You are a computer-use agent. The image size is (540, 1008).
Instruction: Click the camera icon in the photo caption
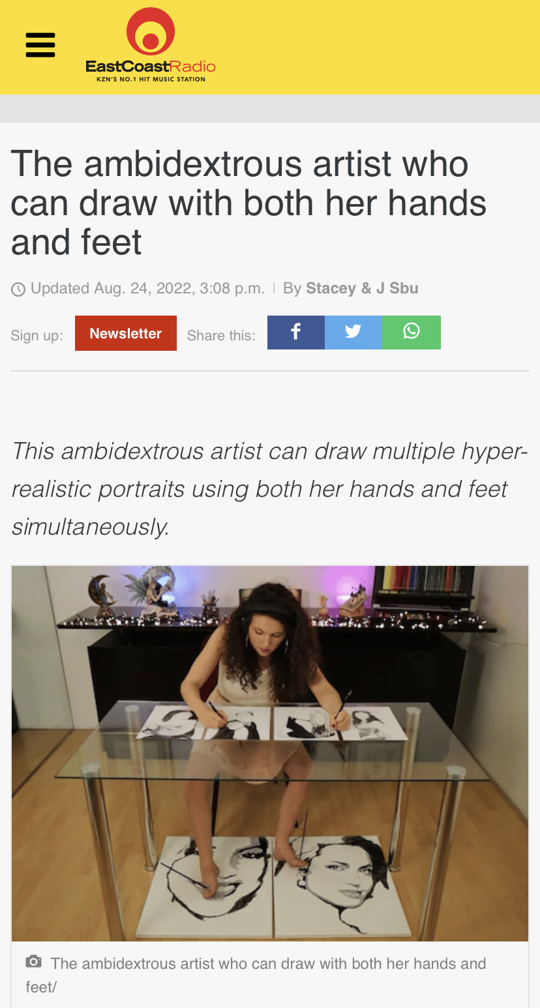tap(34, 962)
